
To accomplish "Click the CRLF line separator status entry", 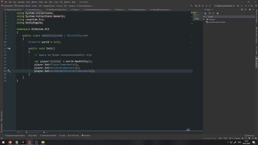I will point(225,138).
